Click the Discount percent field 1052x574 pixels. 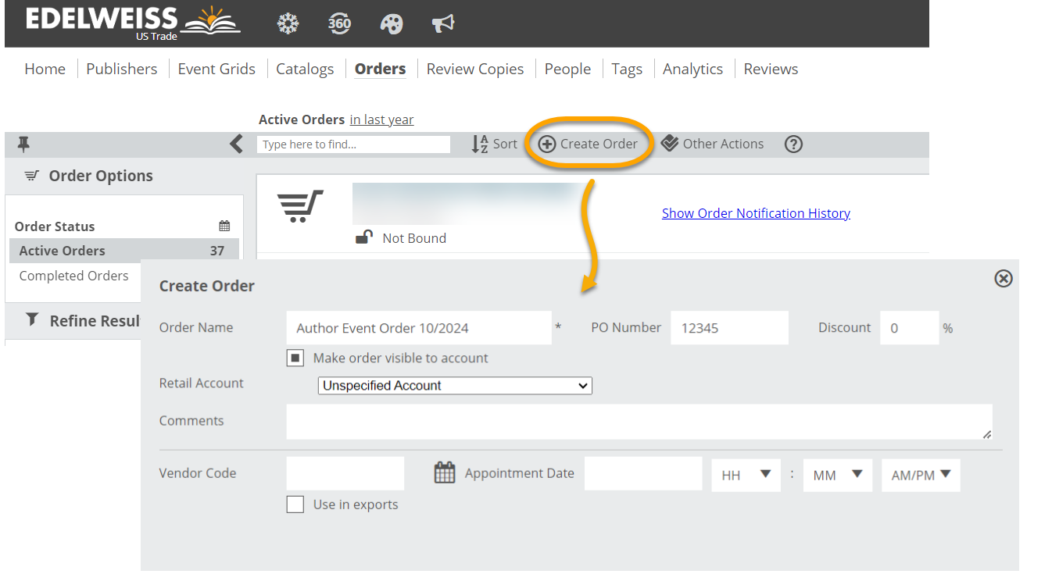coord(909,328)
